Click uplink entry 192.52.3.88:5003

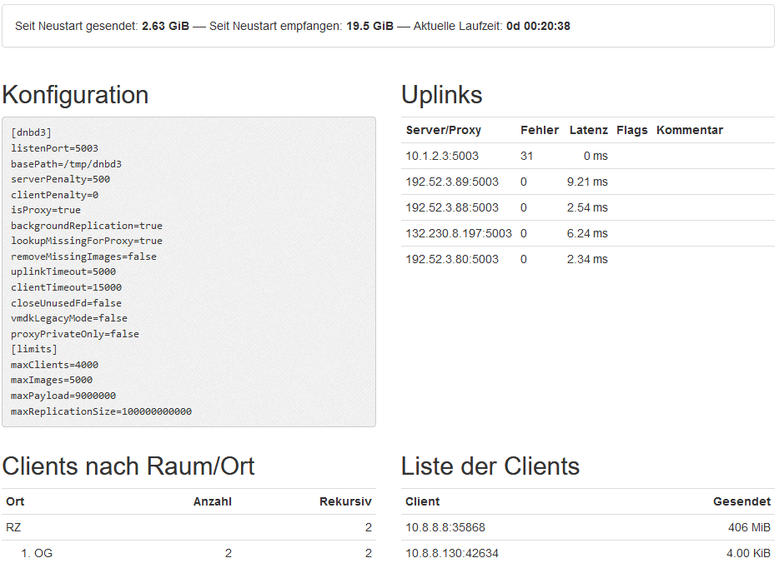[452, 207]
